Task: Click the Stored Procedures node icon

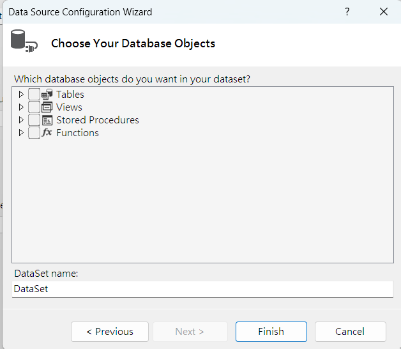Action: coord(47,120)
